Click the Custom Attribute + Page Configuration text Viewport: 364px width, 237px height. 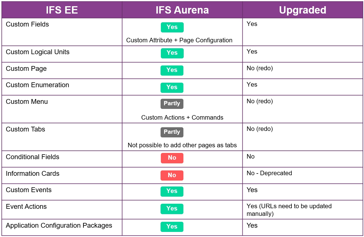click(179, 40)
